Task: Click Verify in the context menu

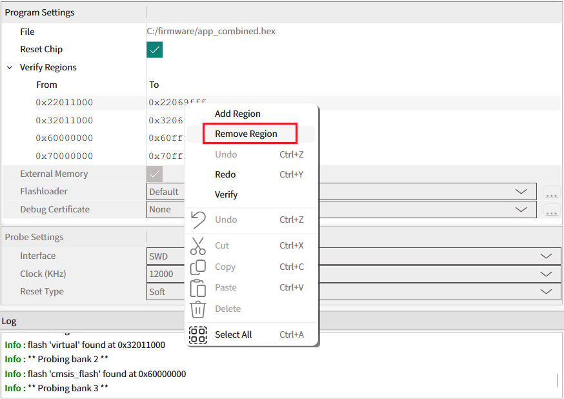Action: [x=226, y=195]
